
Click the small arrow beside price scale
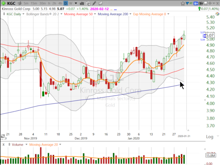click(205, 100)
